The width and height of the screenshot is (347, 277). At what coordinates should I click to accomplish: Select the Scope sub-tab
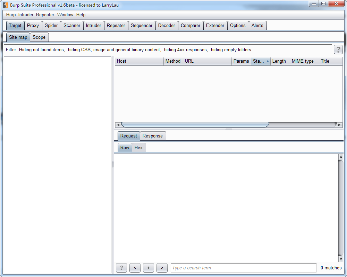pyautogui.click(x=39, y=37)
